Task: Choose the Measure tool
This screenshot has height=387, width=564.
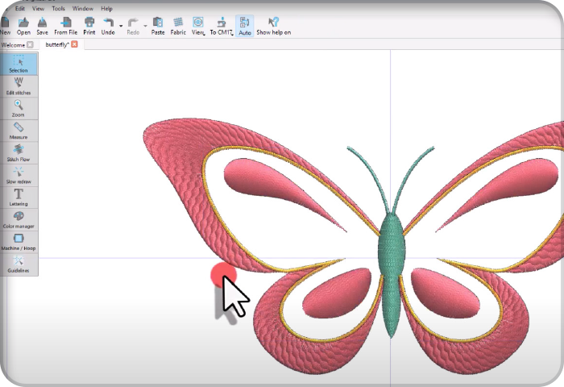Action: pos(19,130)
